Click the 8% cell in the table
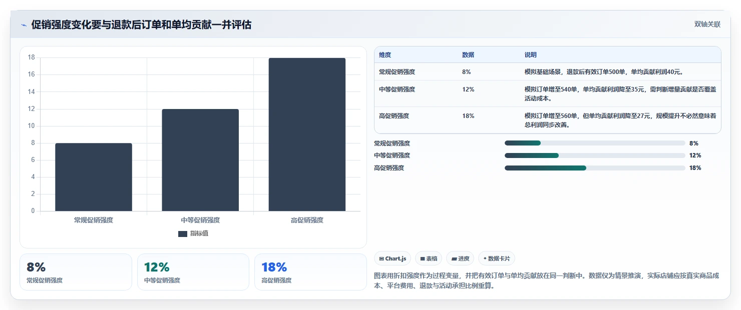 click(467, 72)
